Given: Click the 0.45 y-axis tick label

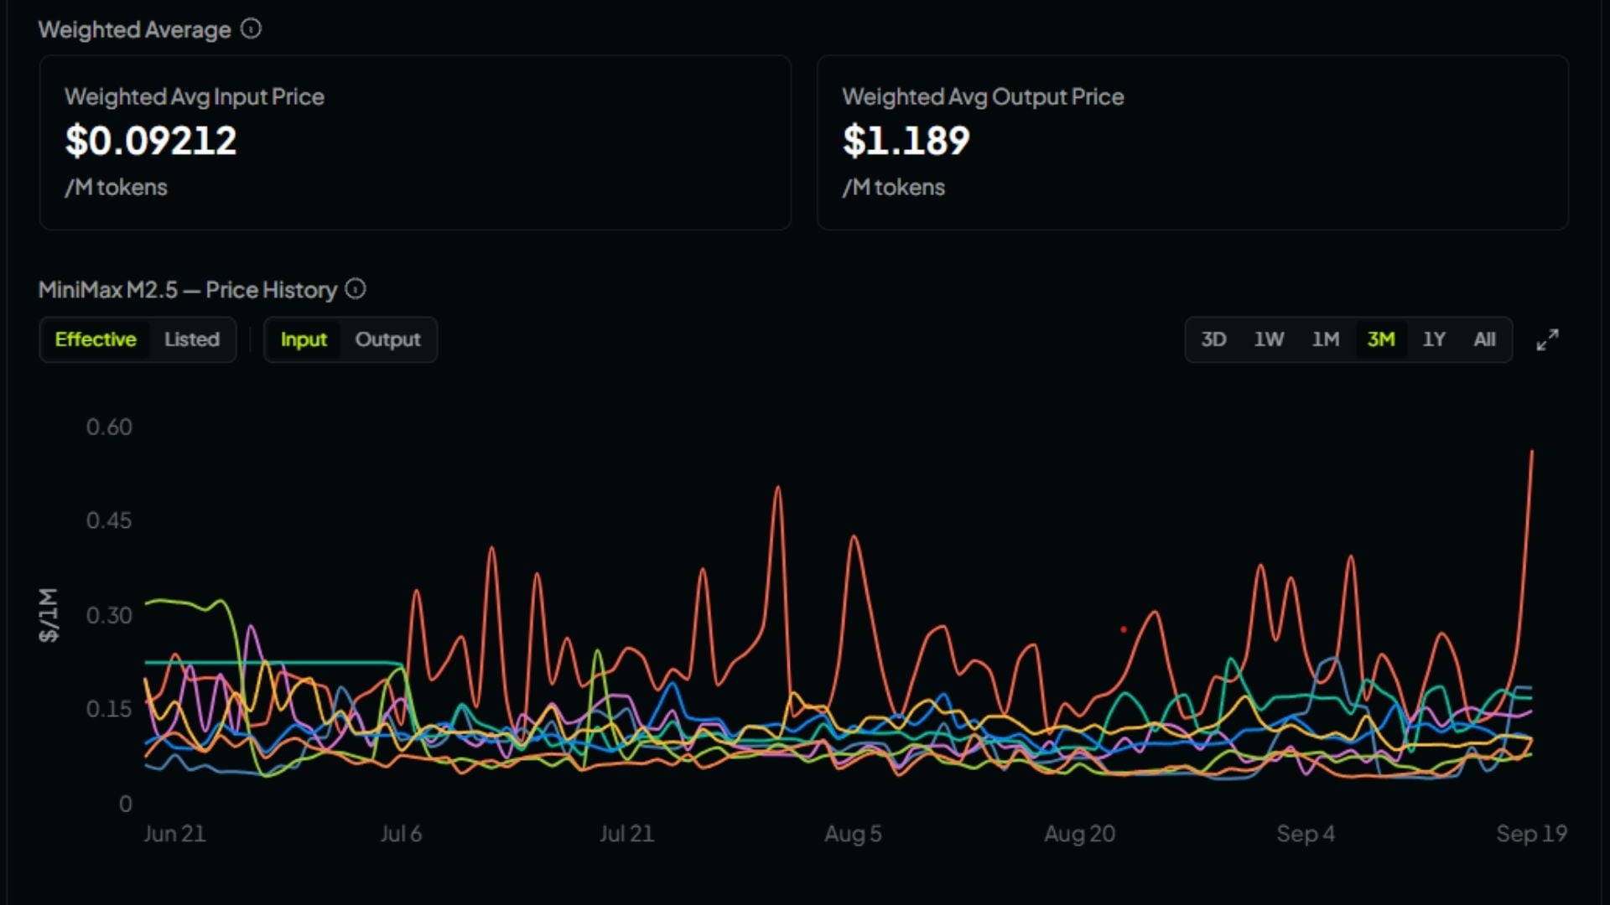Looking at the screenshot, I should pos(109,520).
